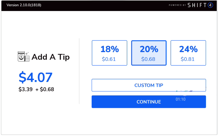Click the Powered By text
219x137 pixels.
click(177, 5)
